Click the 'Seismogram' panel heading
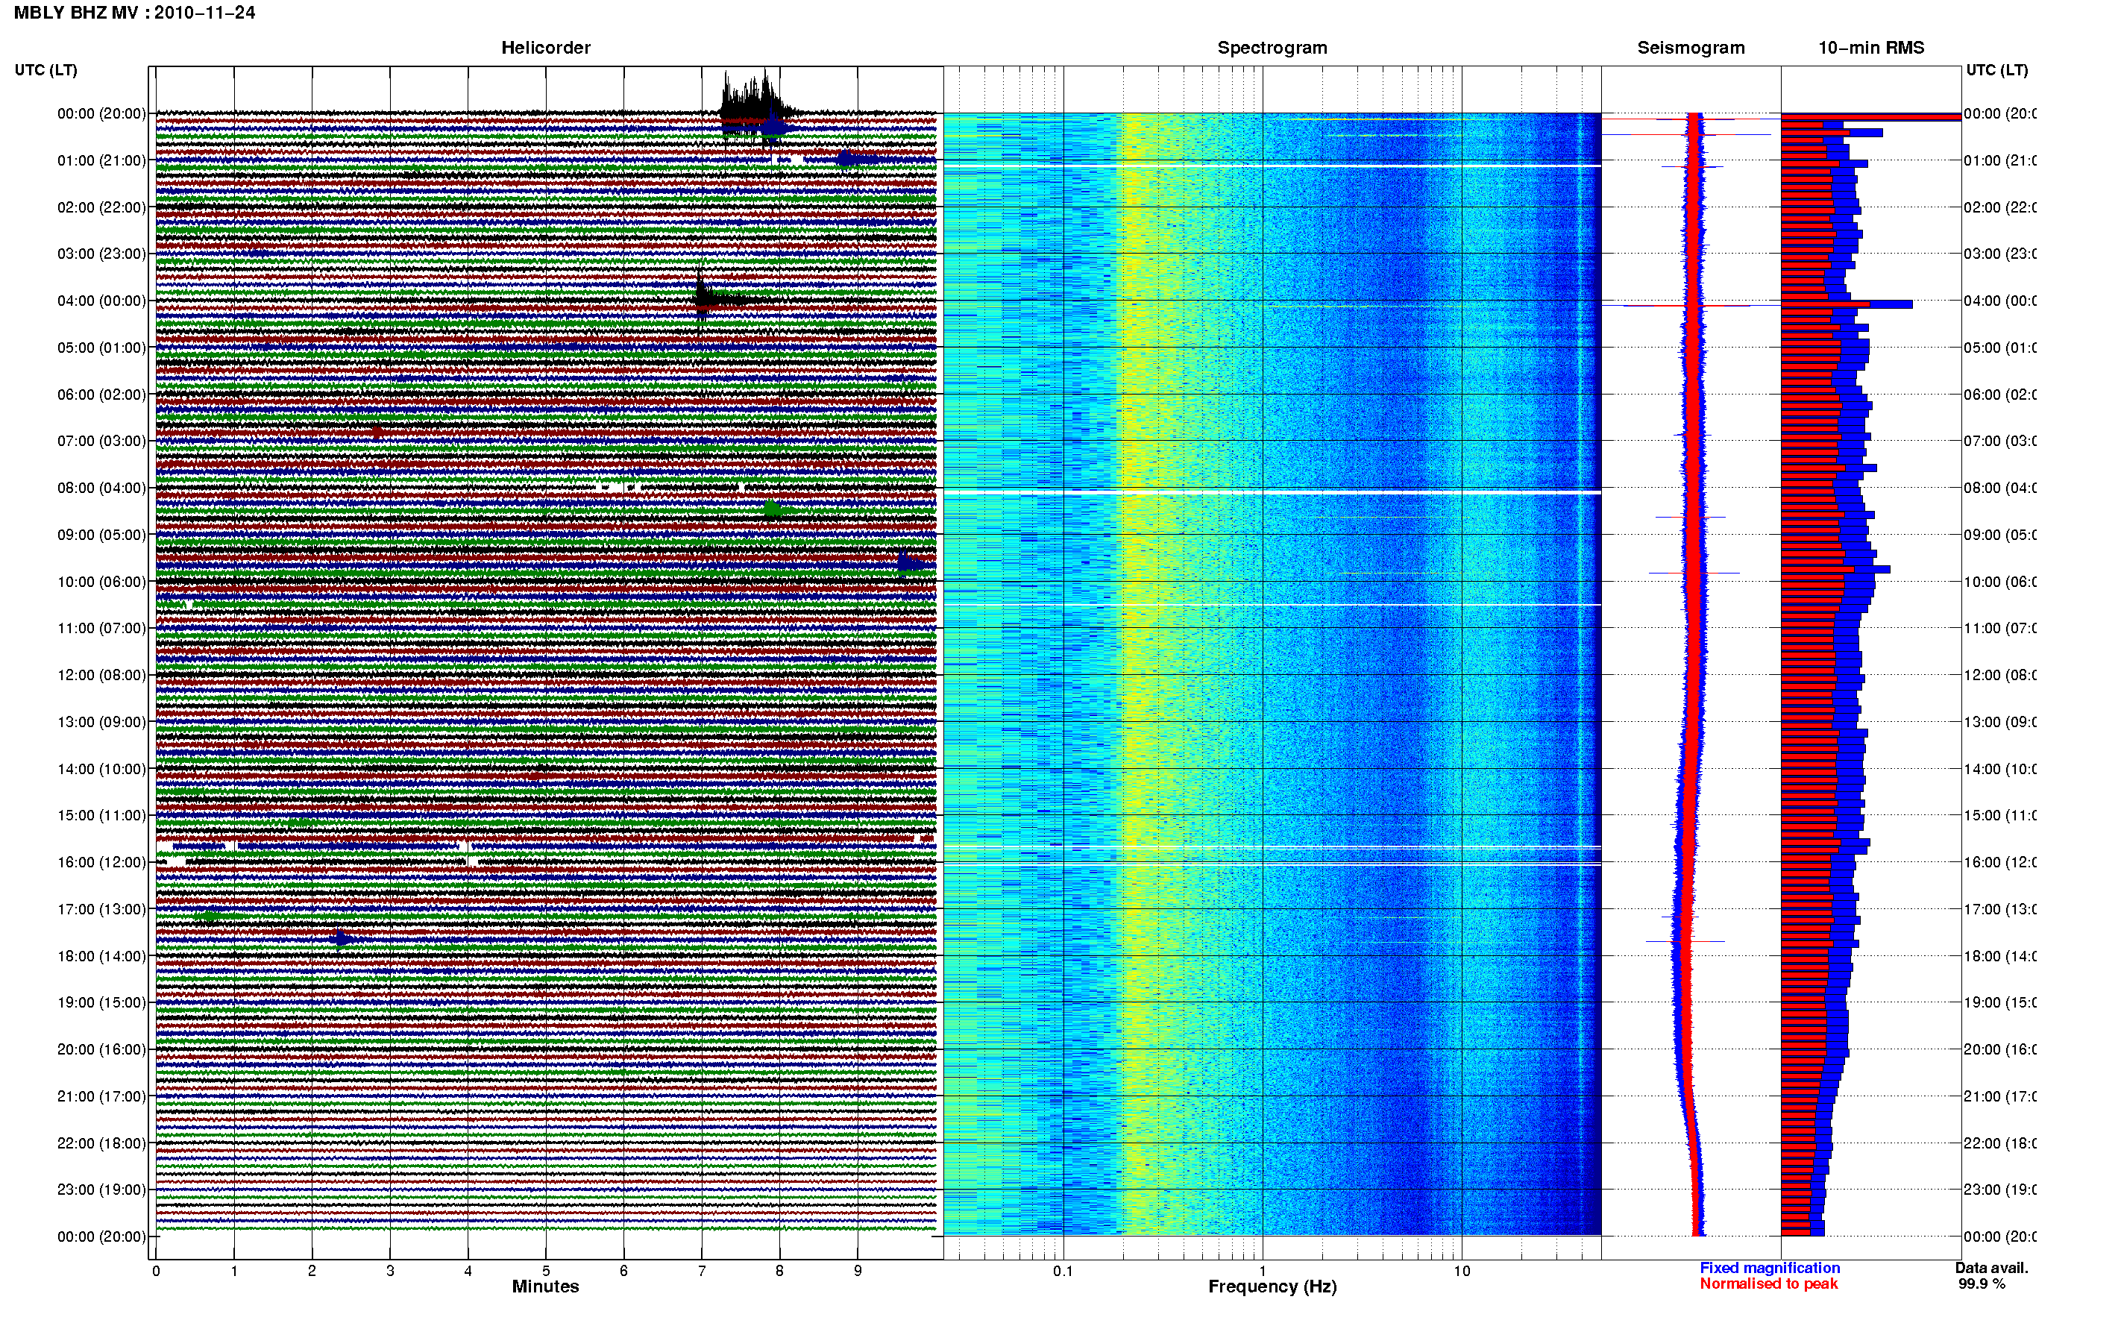 (1691, 48)
